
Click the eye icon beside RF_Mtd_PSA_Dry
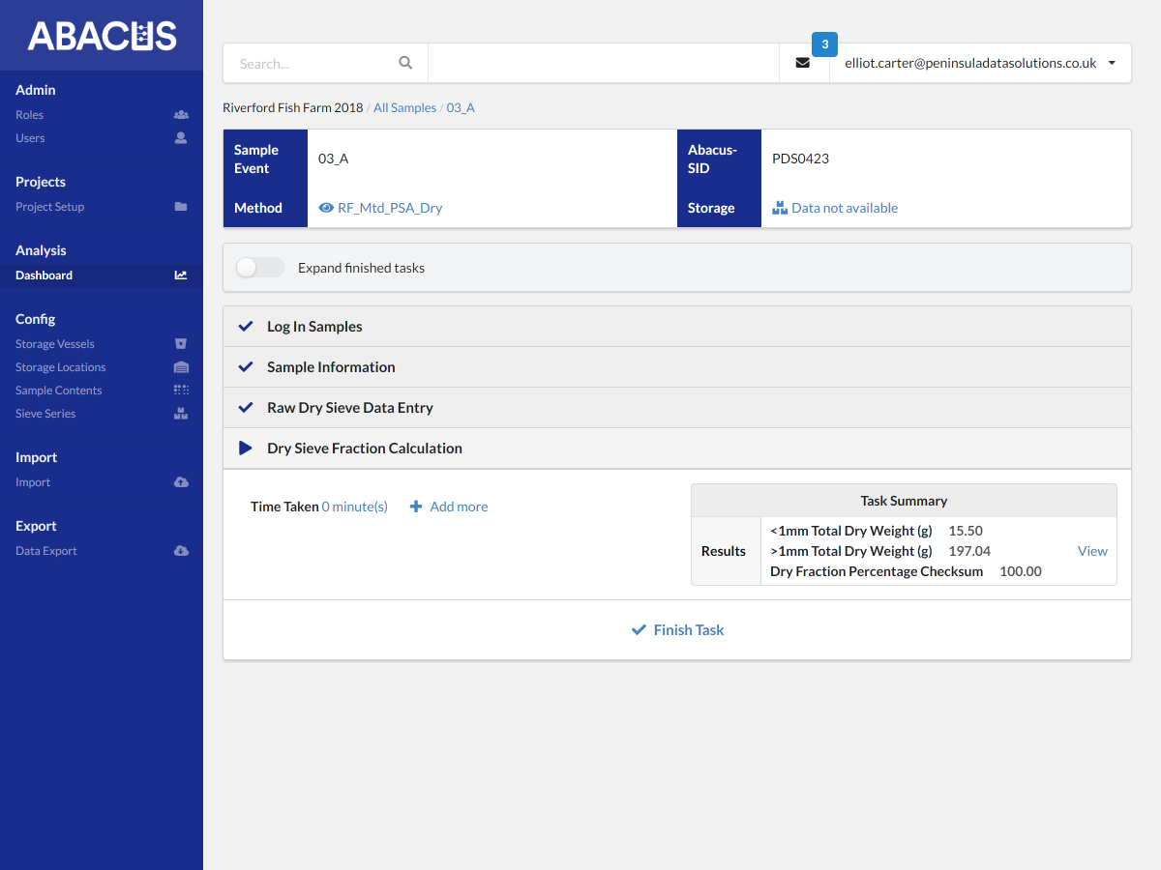[x=326, y=208]
